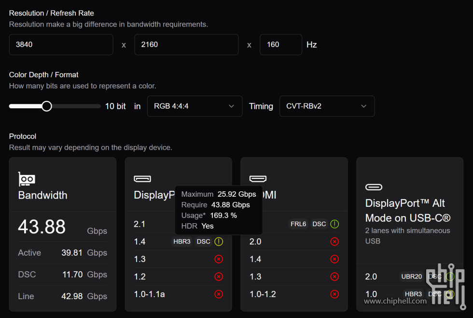Click the red X icon for HDMI 1.0-1.2
This screenshot has height=318, width=473.
coord(334,294)
